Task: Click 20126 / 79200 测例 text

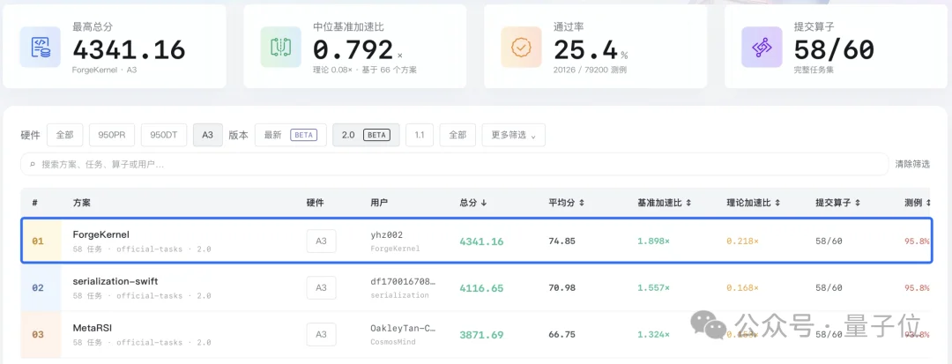Action: pyautogui.click(x=590, y=70)
